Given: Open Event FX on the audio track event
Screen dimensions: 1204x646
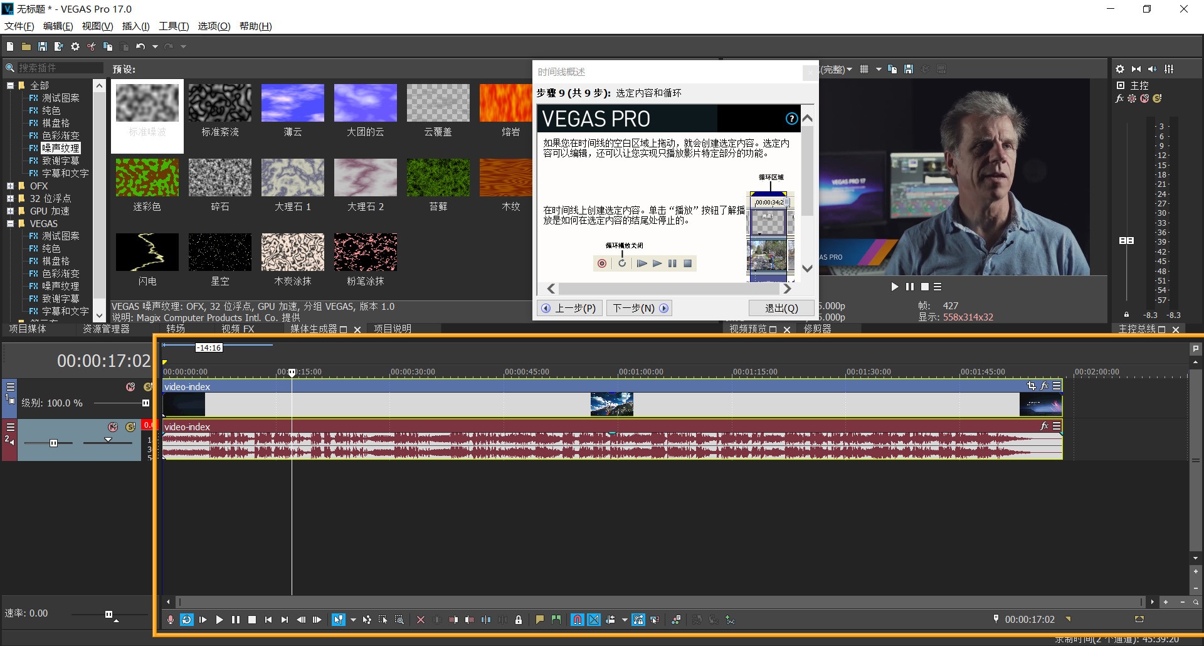Looking at the screenshot, I should 1045,426.
